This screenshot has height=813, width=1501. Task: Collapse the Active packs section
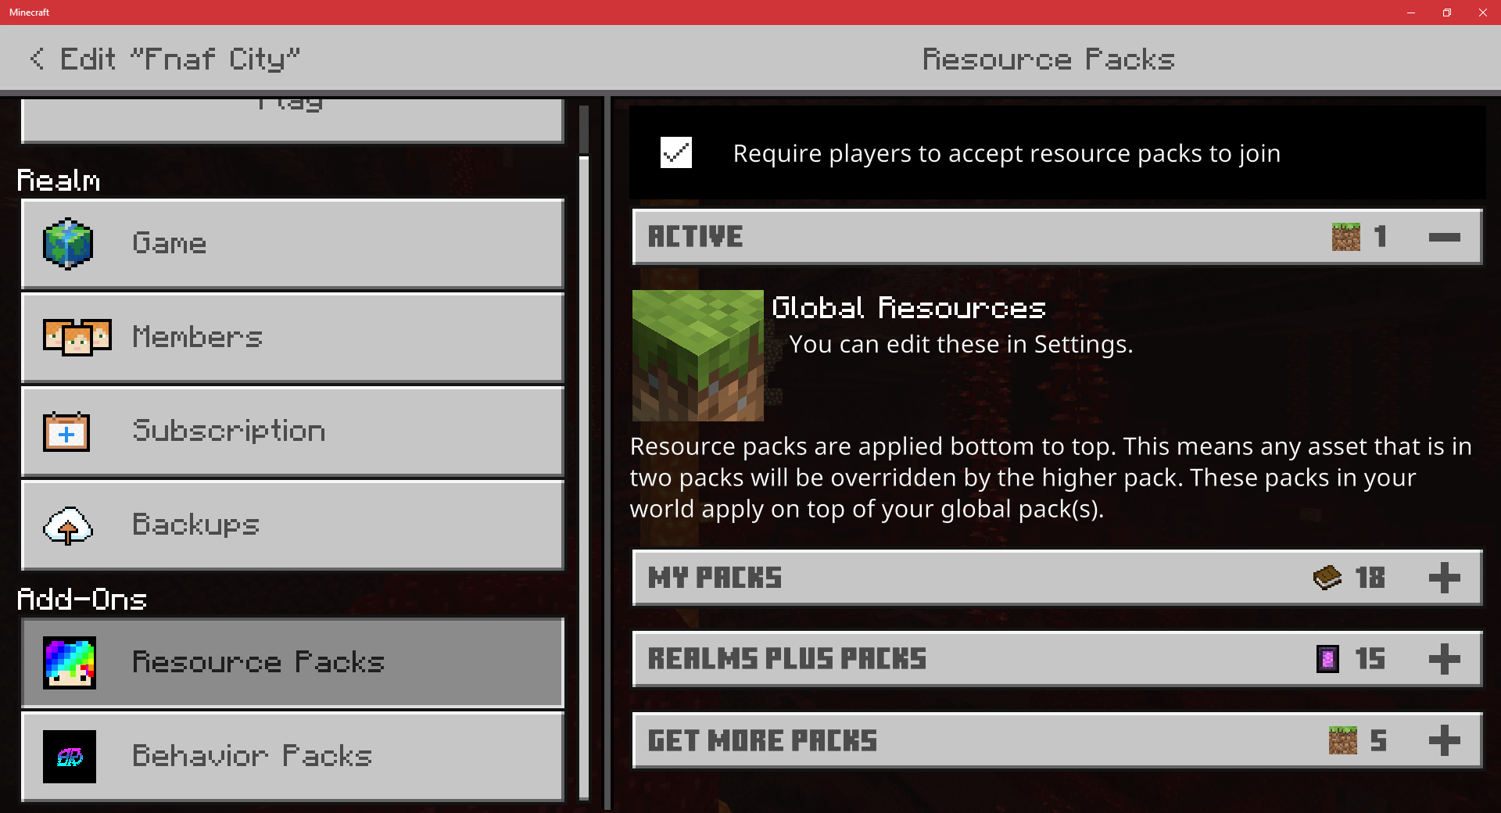(1444, 237)
